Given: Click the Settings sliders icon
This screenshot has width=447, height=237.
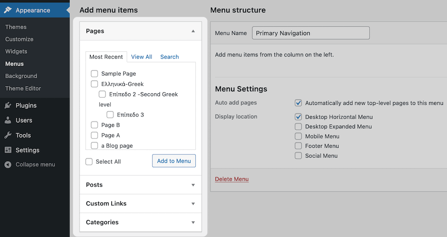Looking at the screenshot, I should (x=8, y=150).
